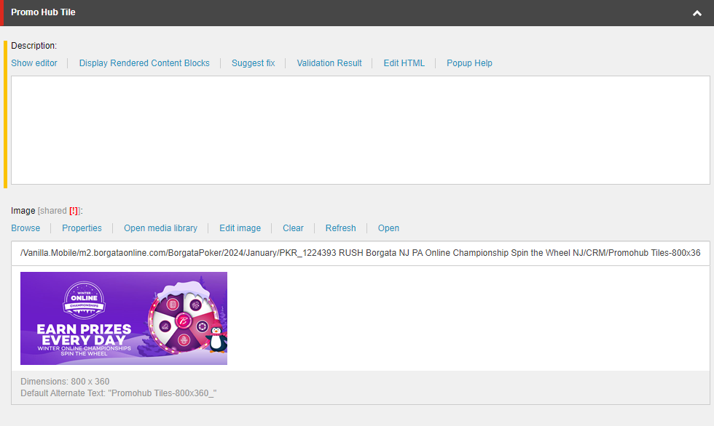Click the Description: field label
This screenshot has width=714, height=426.
(34, 46)
